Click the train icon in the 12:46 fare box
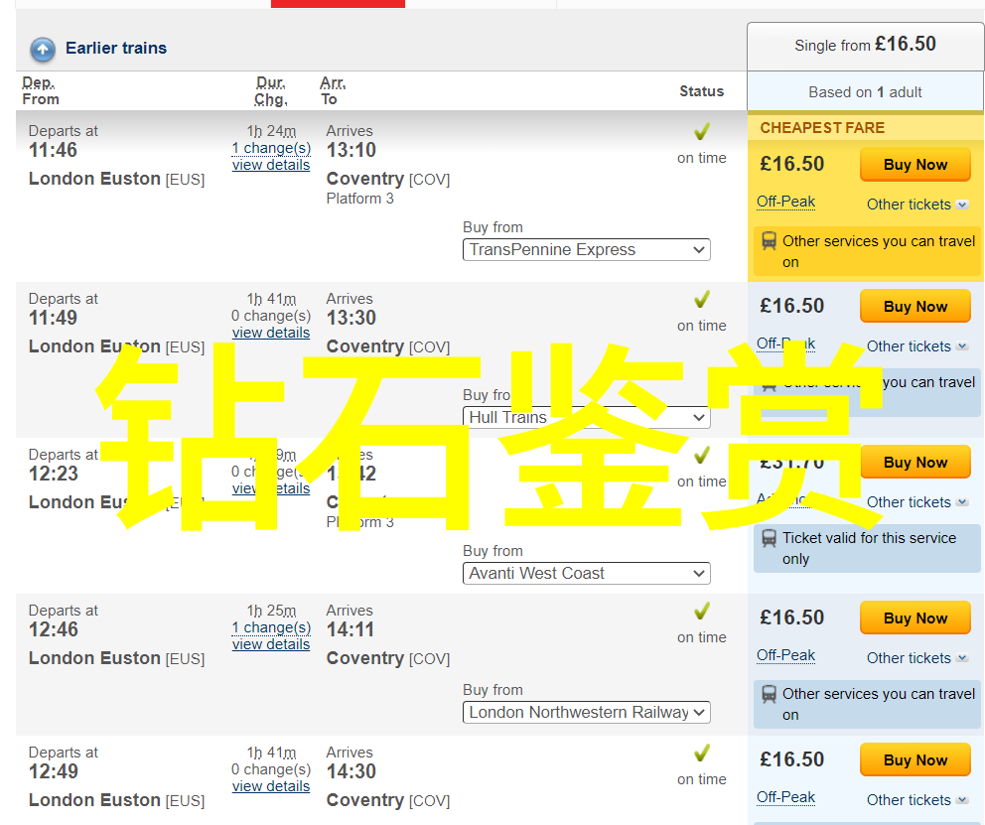This screenshot has width=985, height=825. pyautogui.click(x=769, y=694)
